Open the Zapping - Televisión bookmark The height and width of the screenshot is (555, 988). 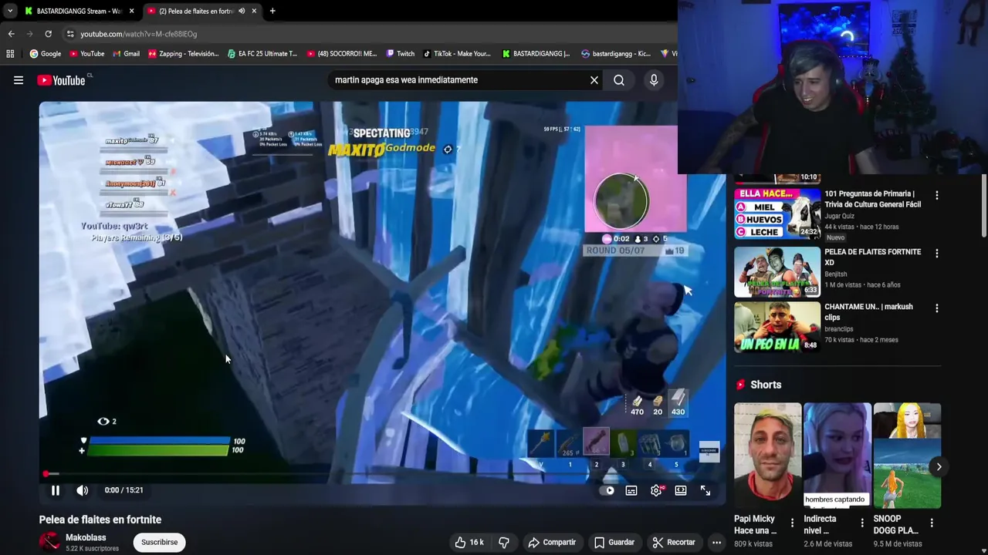pyautogui.click(x=184, y=54)
